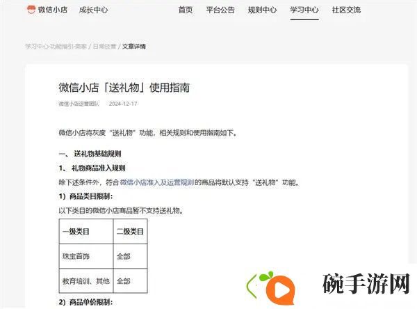
Task: Click table header 二级类目
Action: pyautogui.click(x=130, y=232)
